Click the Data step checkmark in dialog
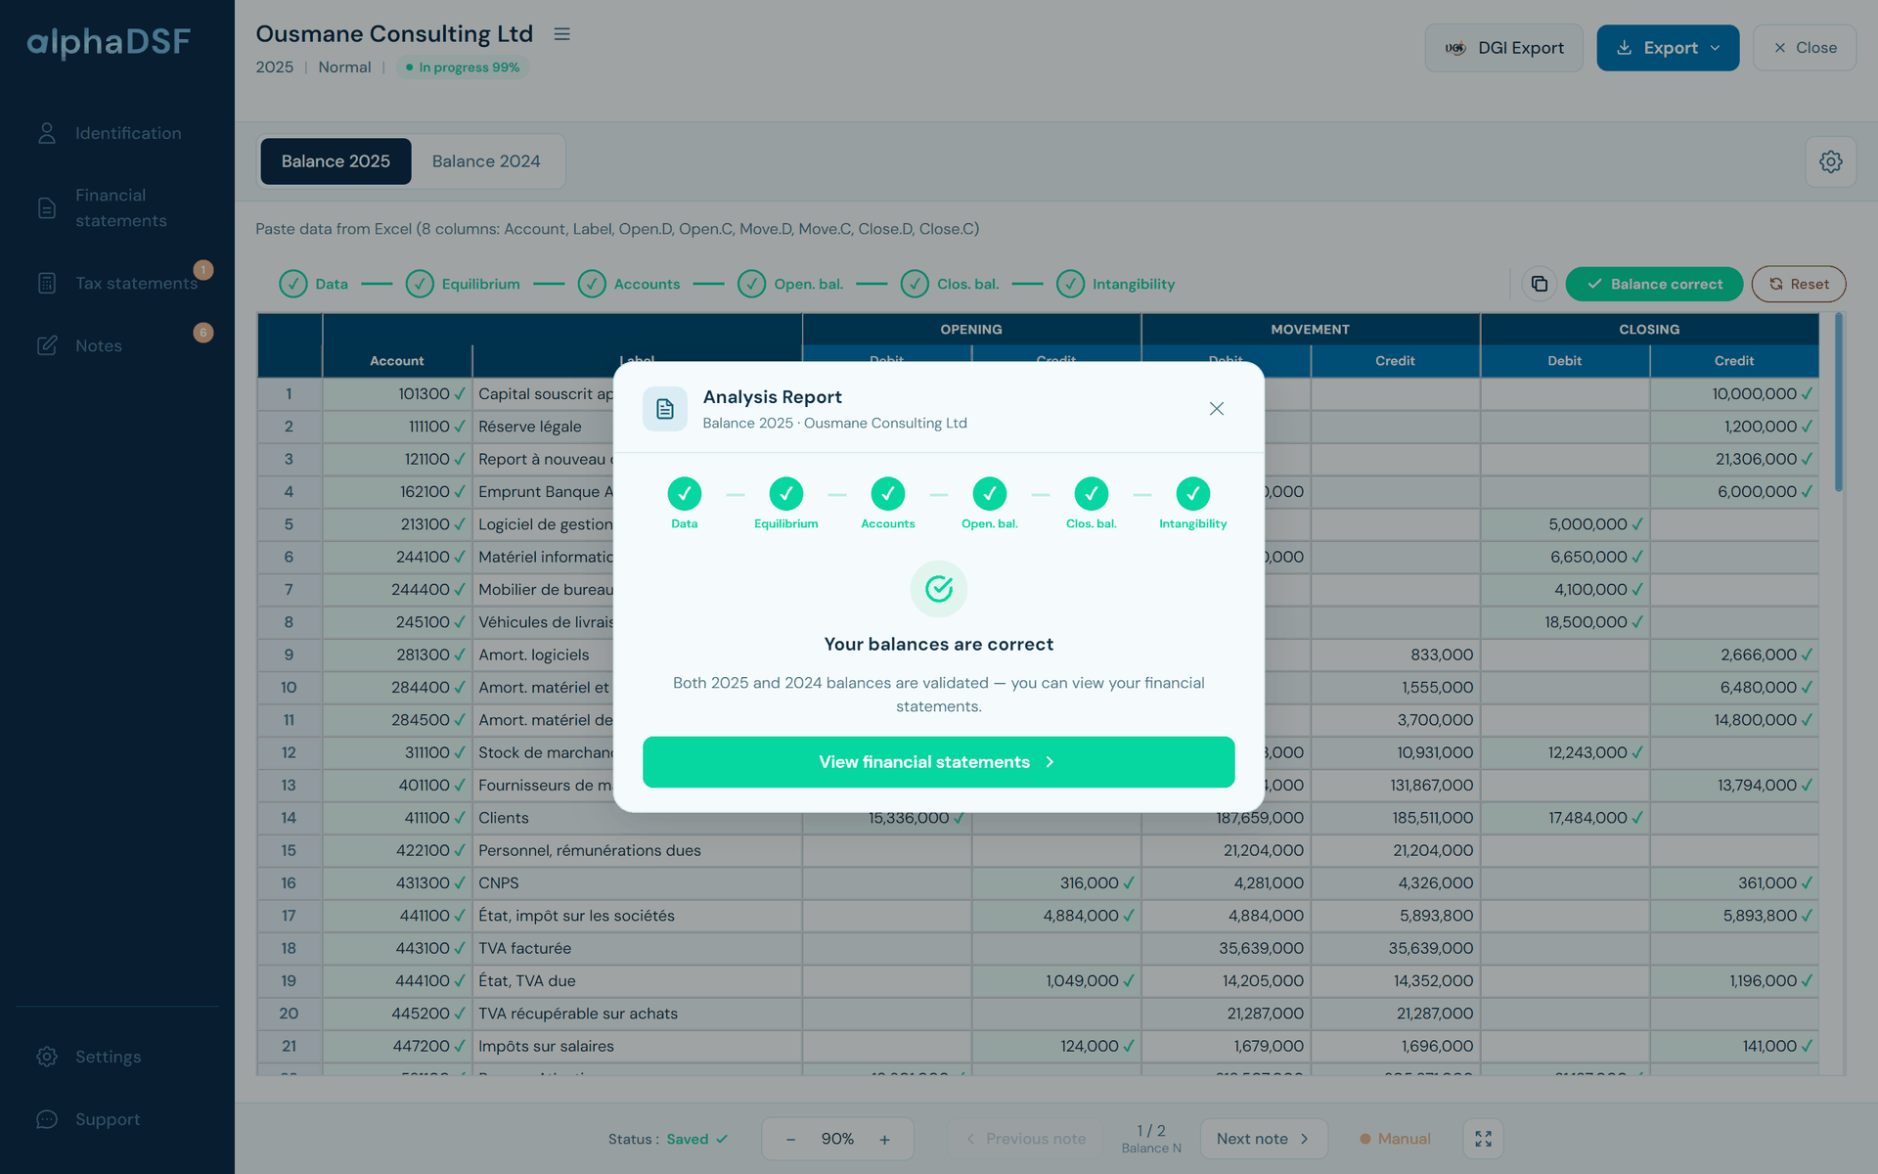1878x1174 pixels. pyautogui.click(x=685, y=494)
